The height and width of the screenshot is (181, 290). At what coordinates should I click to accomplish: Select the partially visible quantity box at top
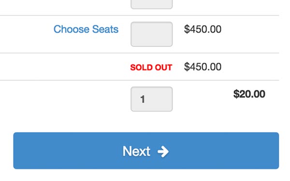point(152,4)
